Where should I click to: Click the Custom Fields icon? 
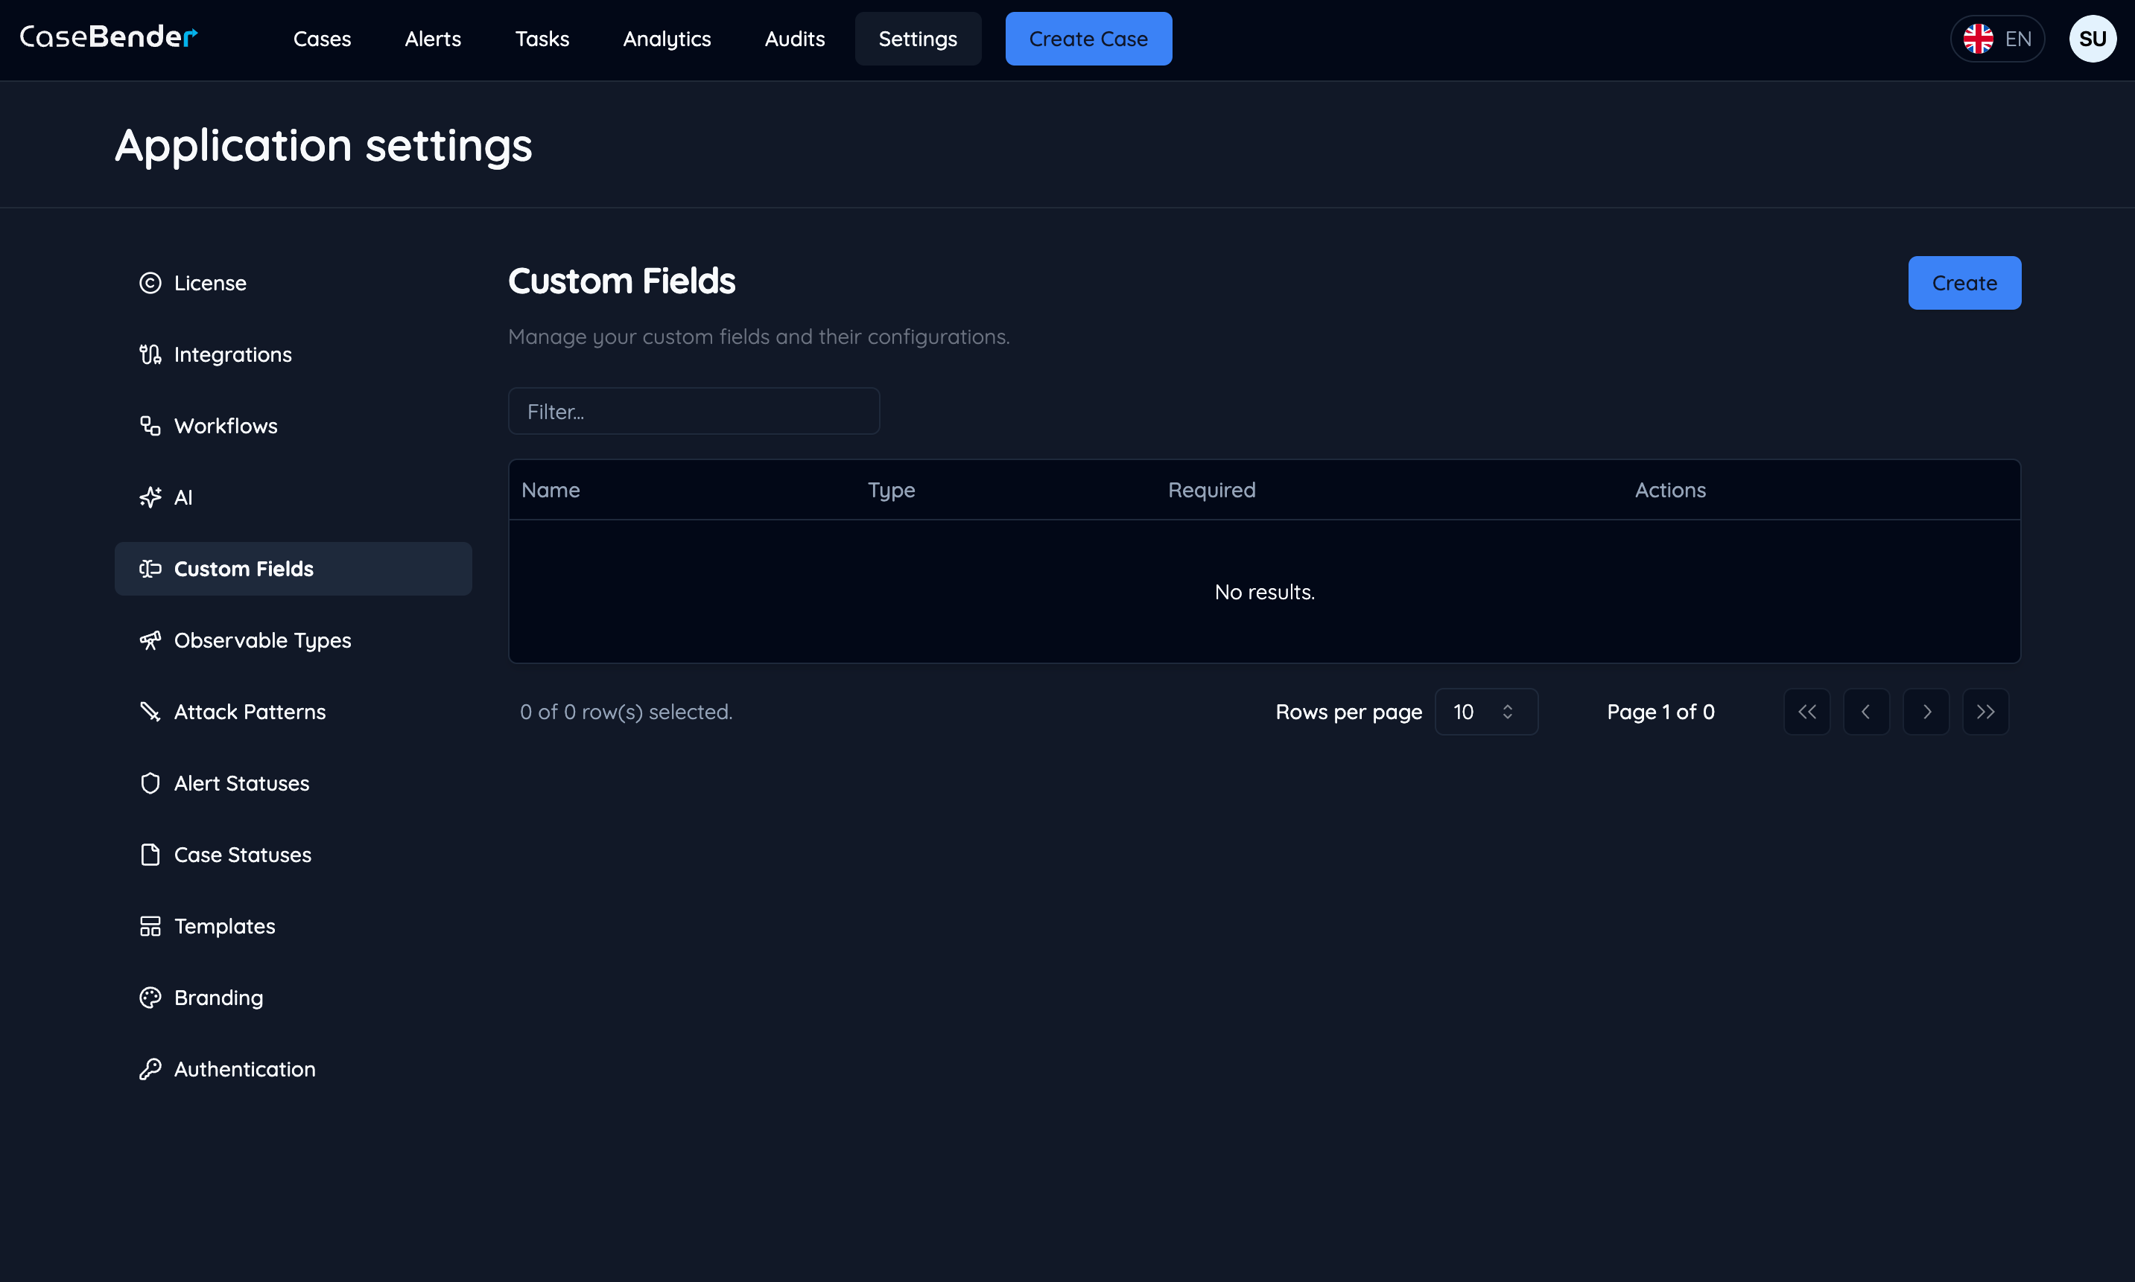150,569
